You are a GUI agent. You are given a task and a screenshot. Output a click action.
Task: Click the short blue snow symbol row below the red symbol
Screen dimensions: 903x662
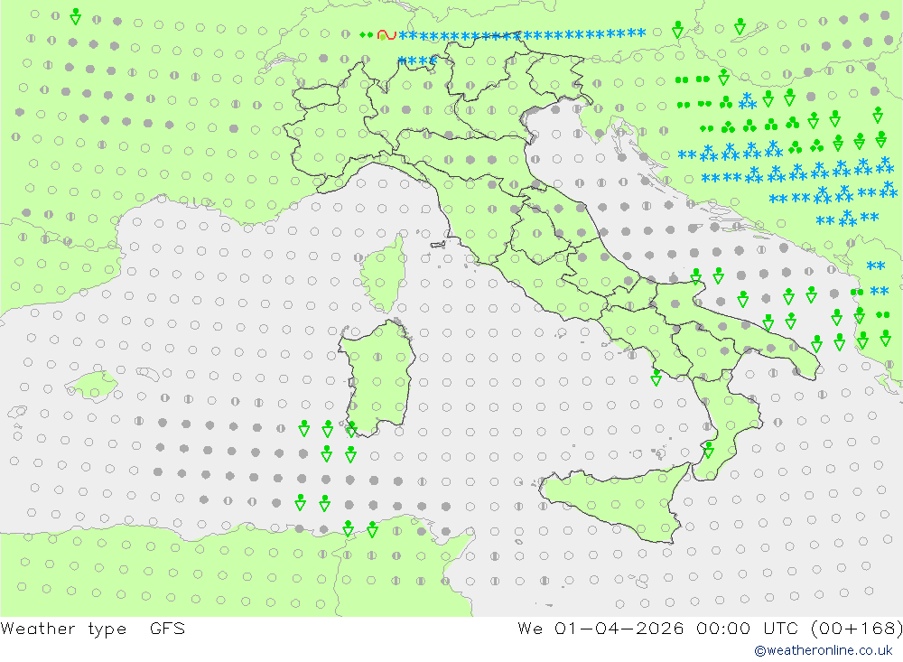[x=417, y=61]
